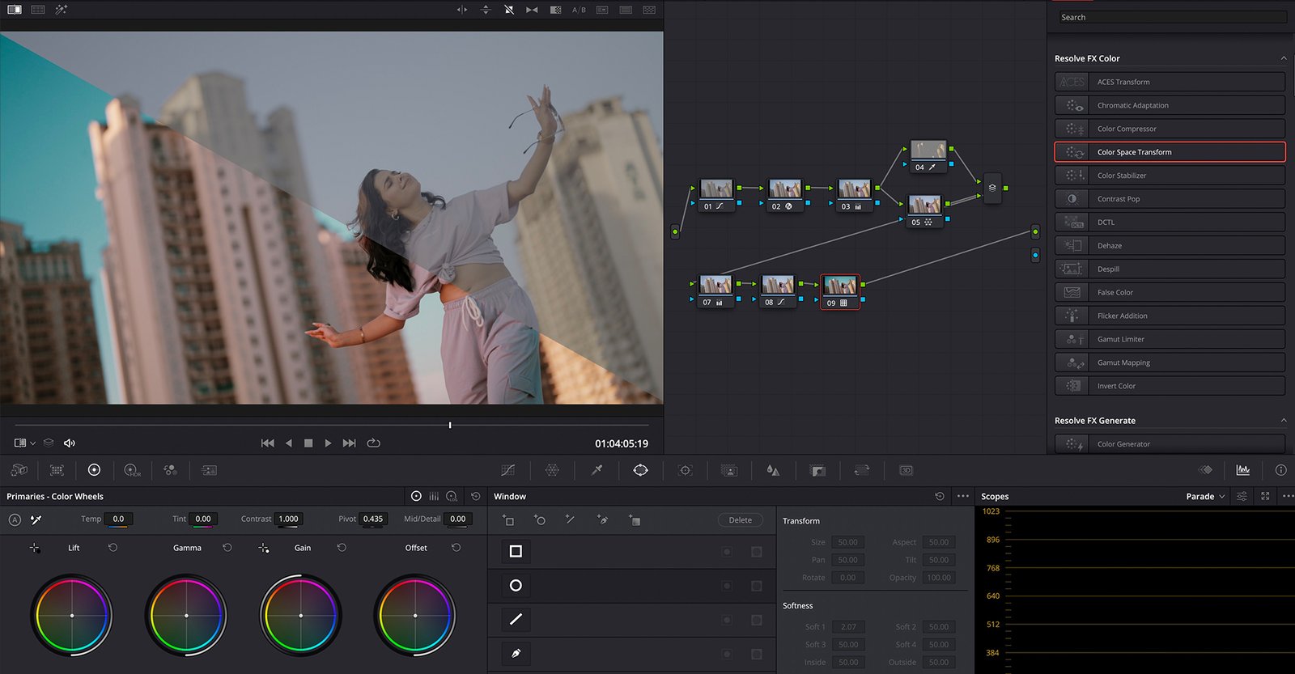Select the Curves palette icon
Image resolution: width=1295 pixels, height=674 pixels.
point(508,470)
